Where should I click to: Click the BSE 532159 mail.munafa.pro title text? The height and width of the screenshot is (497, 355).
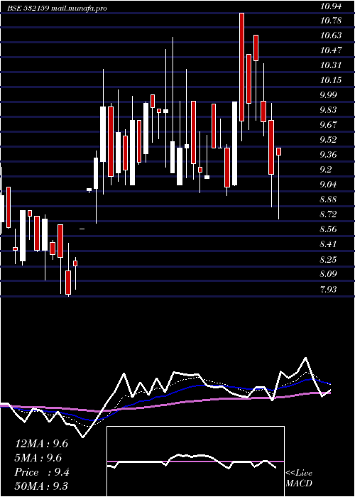pyautogui.click(x=58, y=9)
